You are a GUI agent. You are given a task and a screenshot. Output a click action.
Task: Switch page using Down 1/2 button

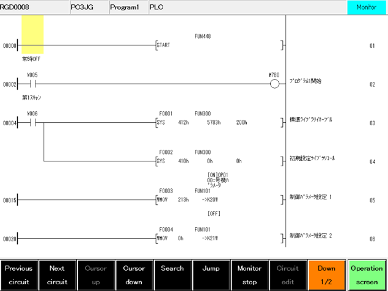click(x=326, y=275)
